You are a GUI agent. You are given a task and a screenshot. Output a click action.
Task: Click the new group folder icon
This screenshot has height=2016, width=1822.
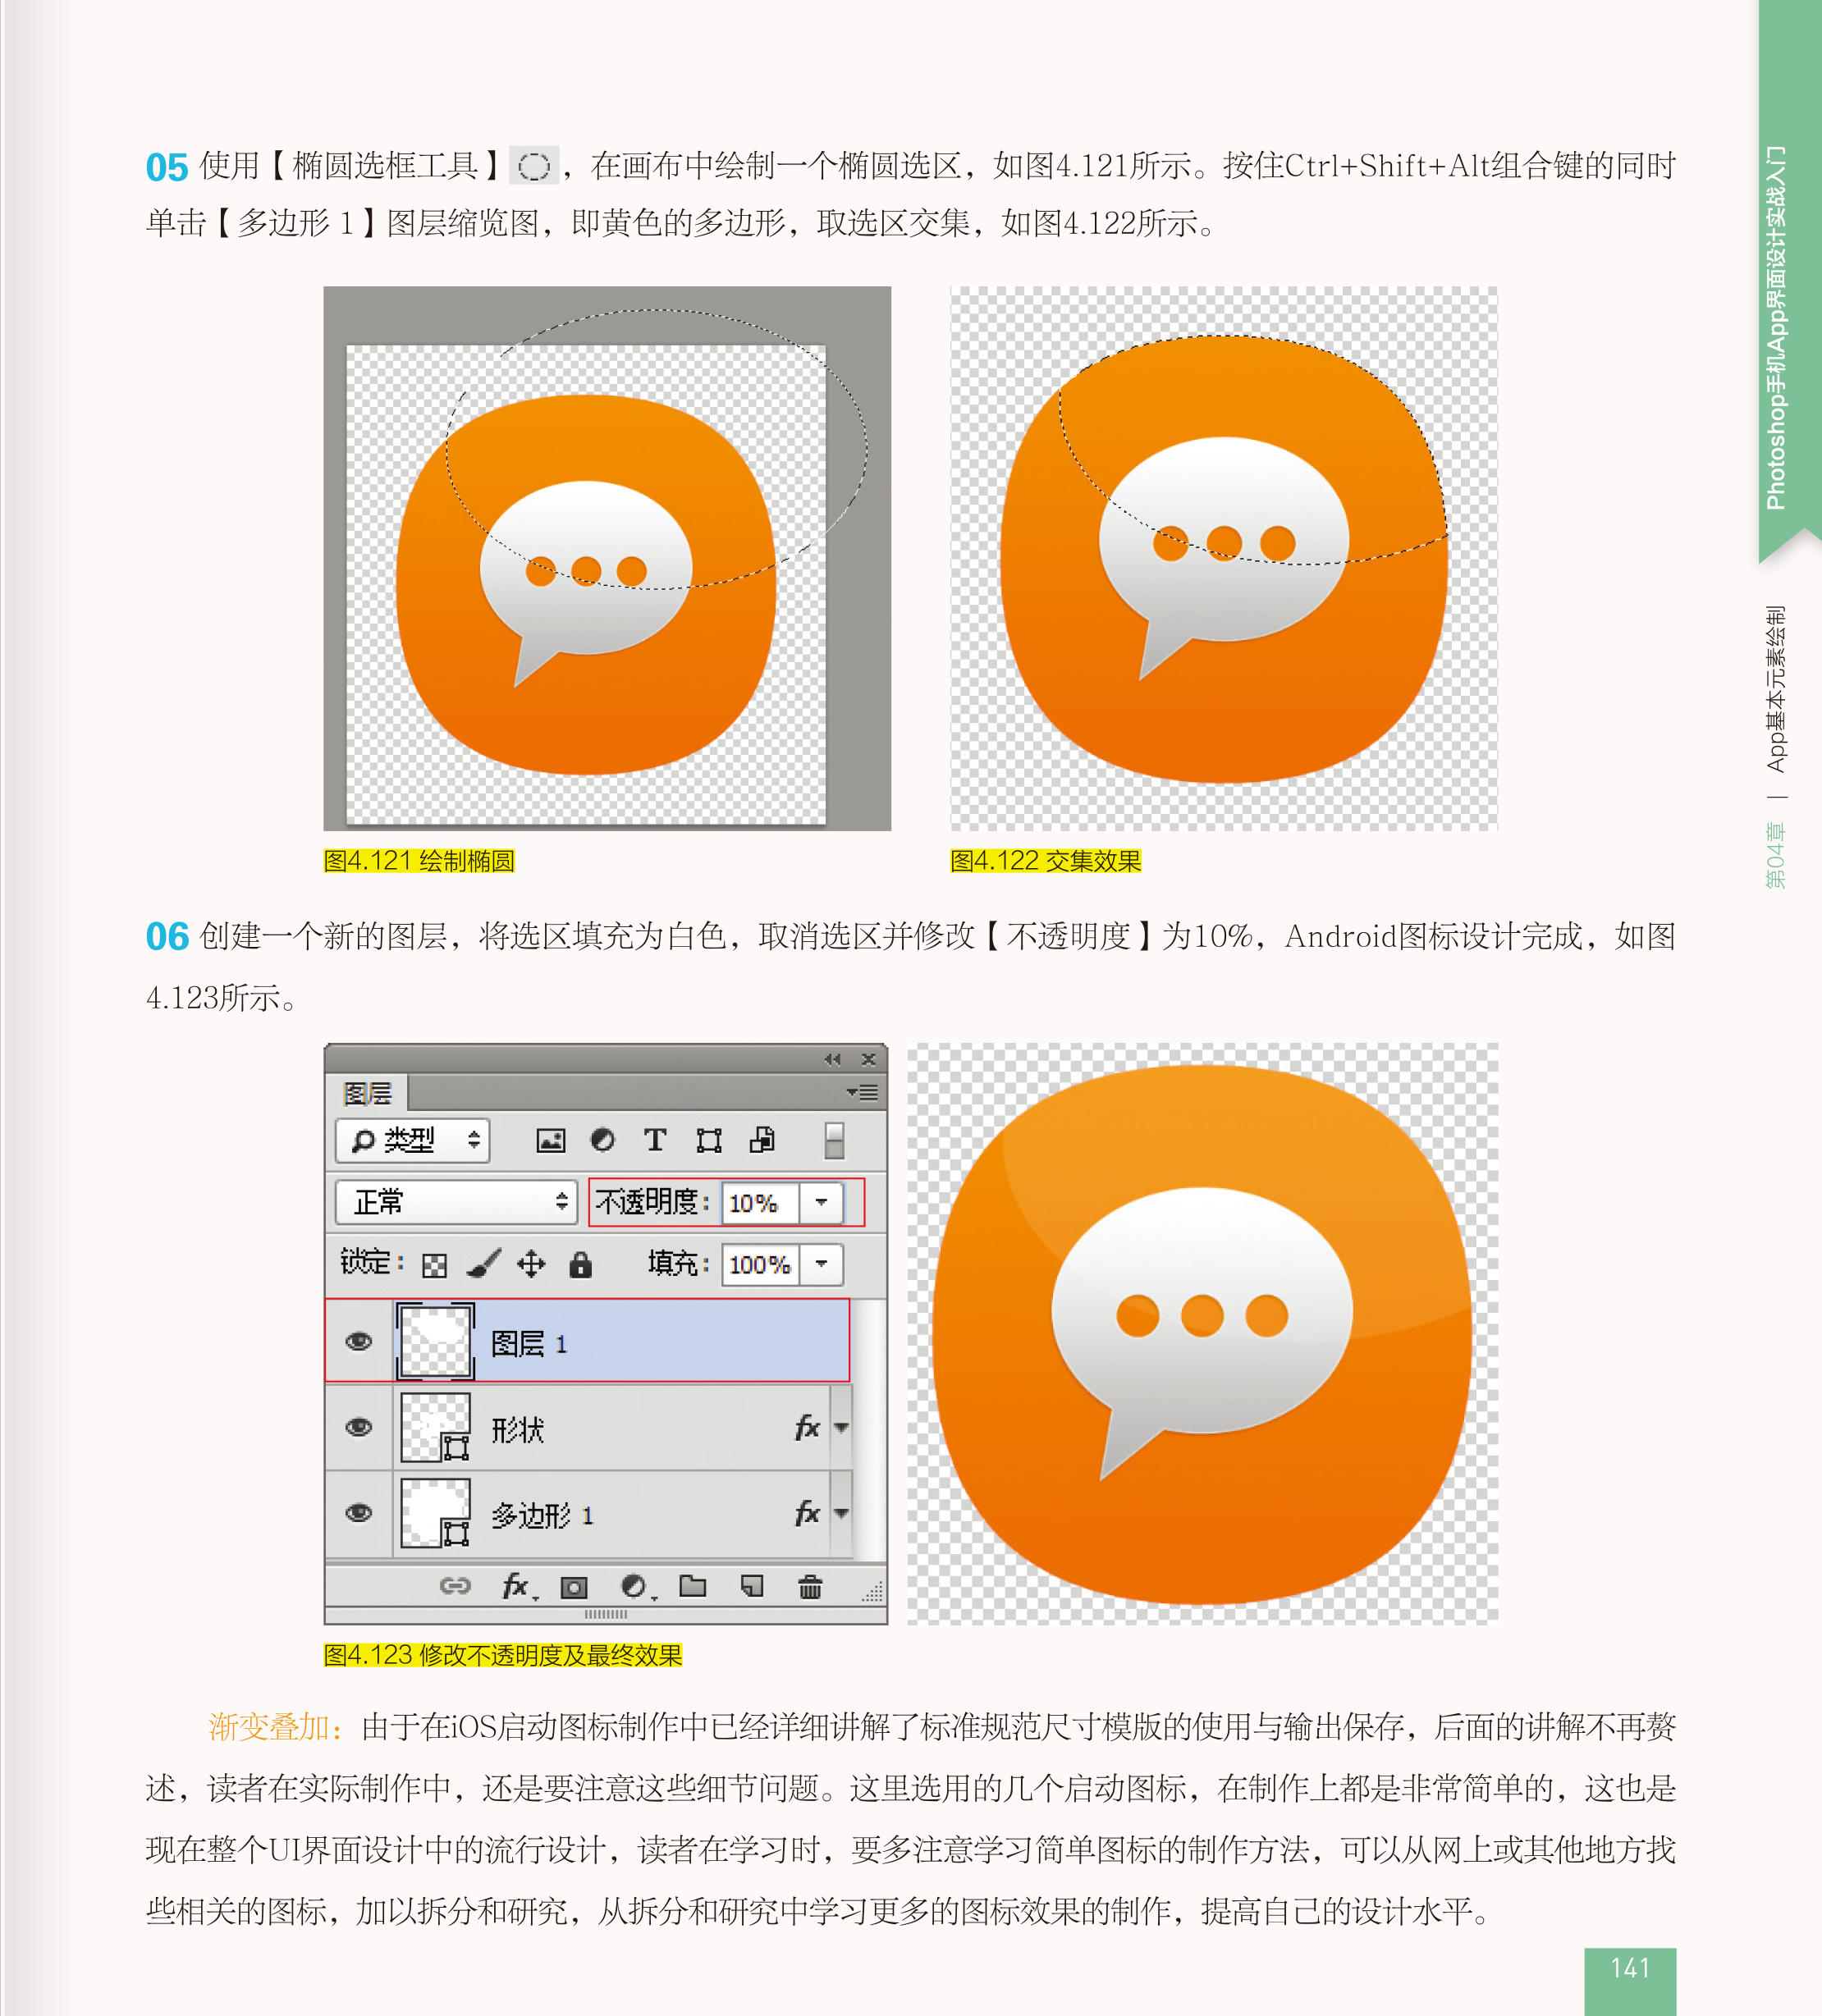(693, 1586)
